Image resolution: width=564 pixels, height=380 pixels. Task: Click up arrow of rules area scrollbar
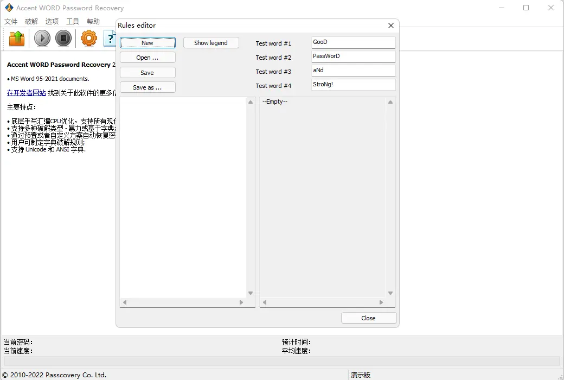[x=251, y=102]
